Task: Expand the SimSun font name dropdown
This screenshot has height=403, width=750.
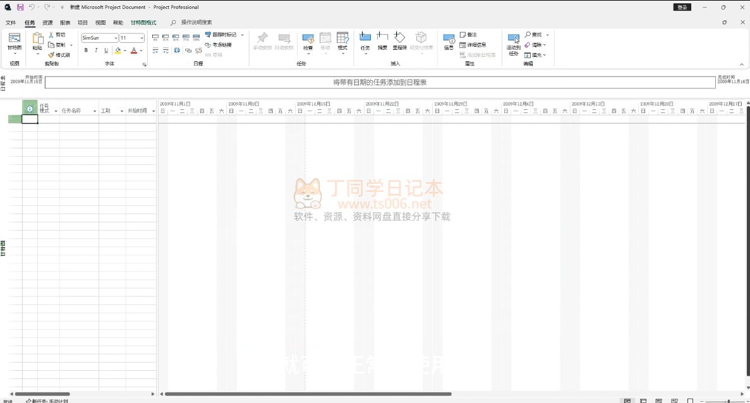Action: (116, 38)
